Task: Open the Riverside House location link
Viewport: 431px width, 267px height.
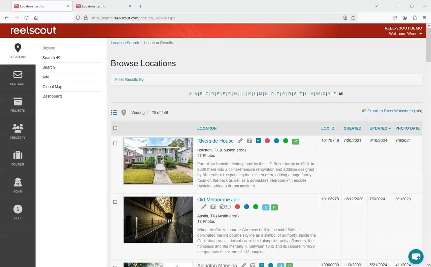Action: click(215, 141)
